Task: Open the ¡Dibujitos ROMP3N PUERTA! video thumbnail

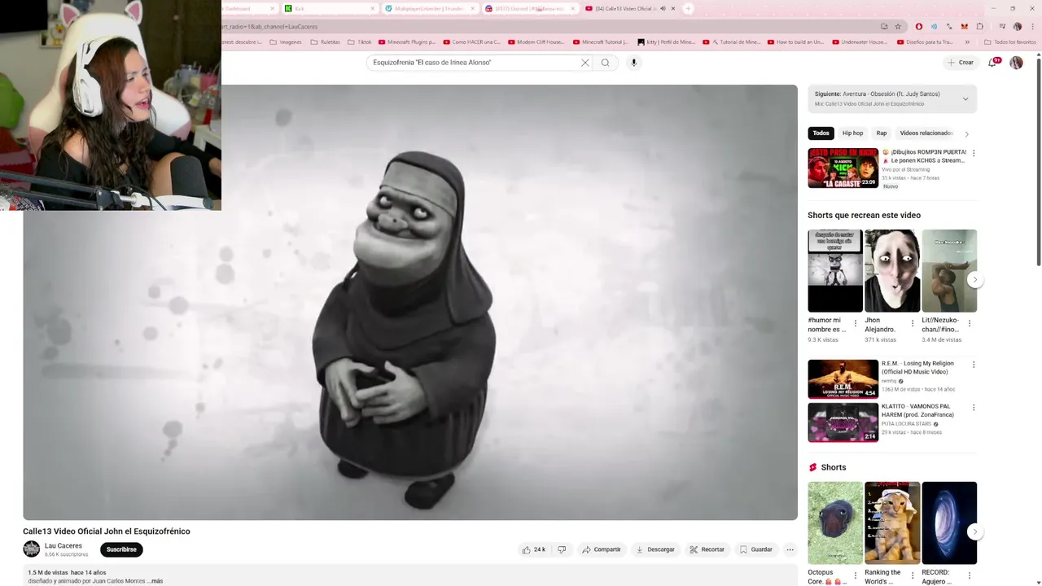Action: [843, 168]
